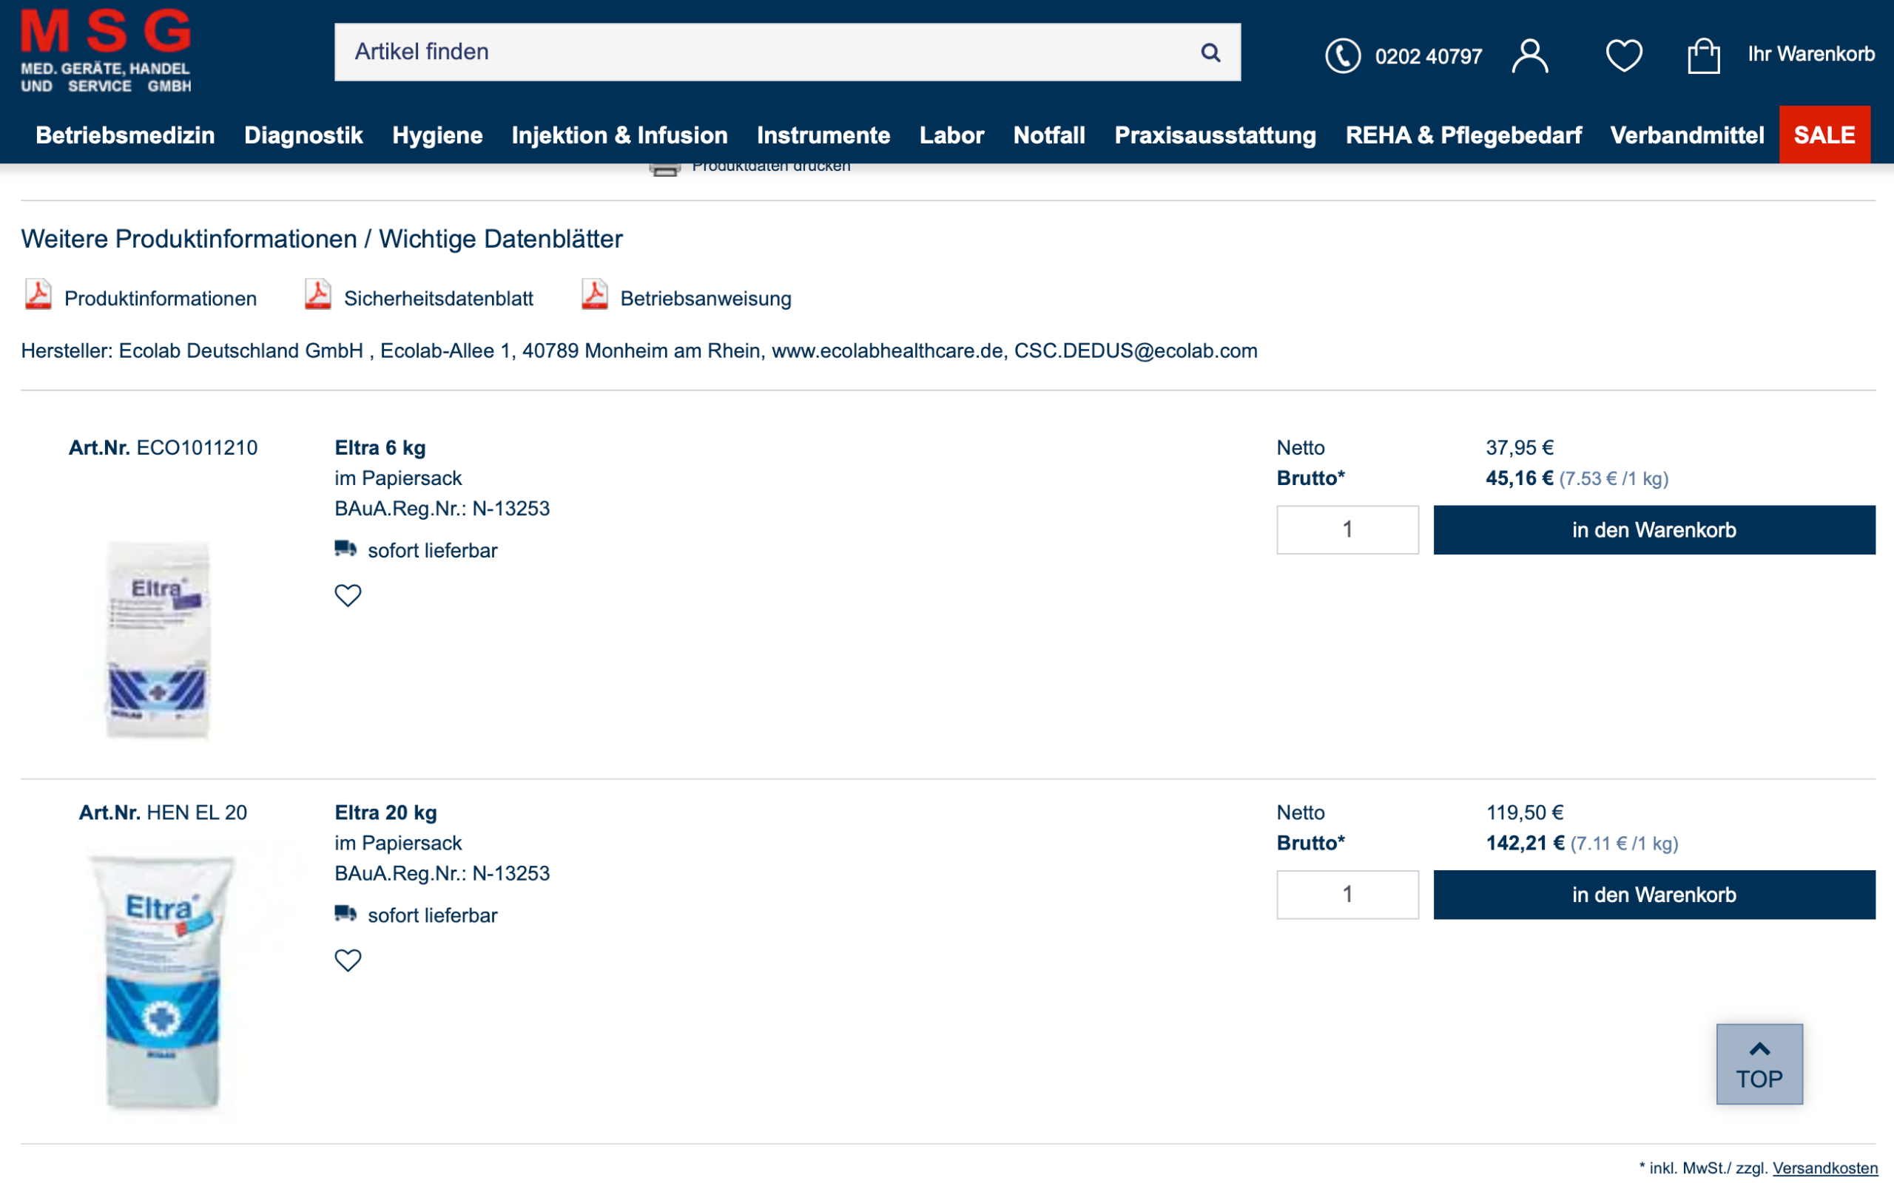The height and width of the screenshot is (1183, 1894).
Task: Click quantity field for Eltra 20 kg
Action: [1347, 895]
